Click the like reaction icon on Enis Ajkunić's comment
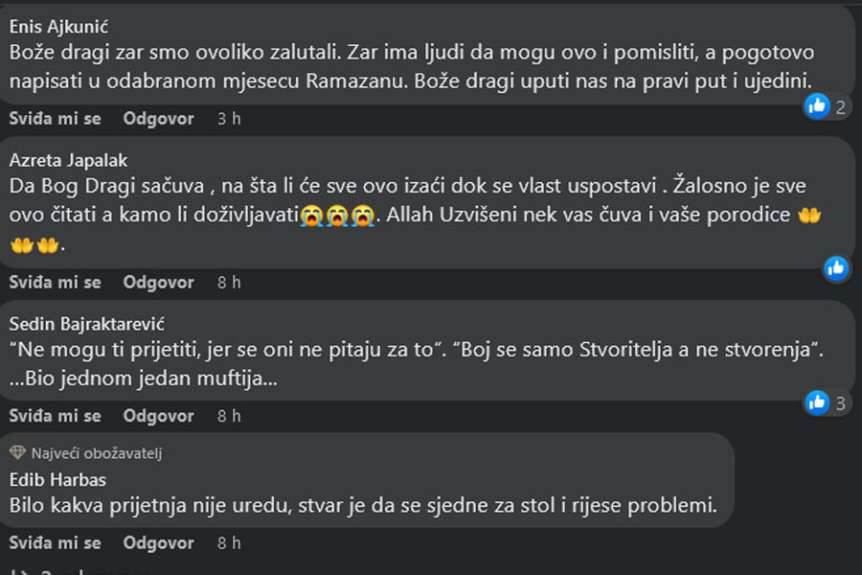Screen dimensions: 862x575 pos(817,105)
